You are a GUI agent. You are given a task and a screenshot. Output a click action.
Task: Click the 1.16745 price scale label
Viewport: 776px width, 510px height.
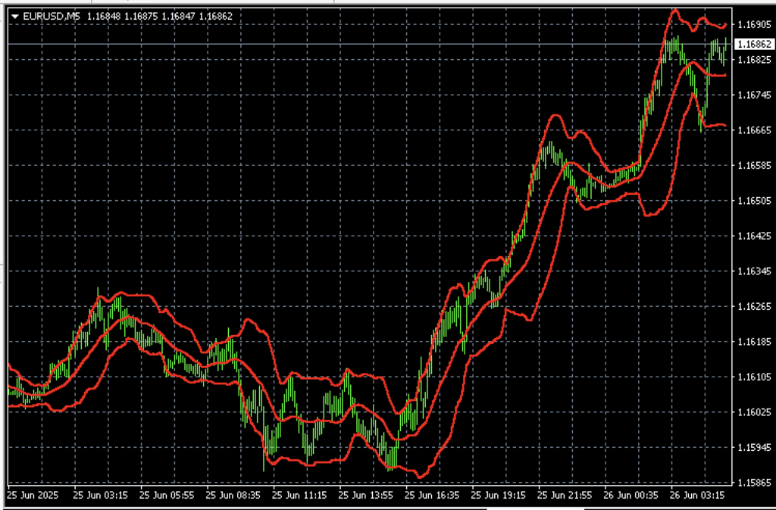point(753,95)
